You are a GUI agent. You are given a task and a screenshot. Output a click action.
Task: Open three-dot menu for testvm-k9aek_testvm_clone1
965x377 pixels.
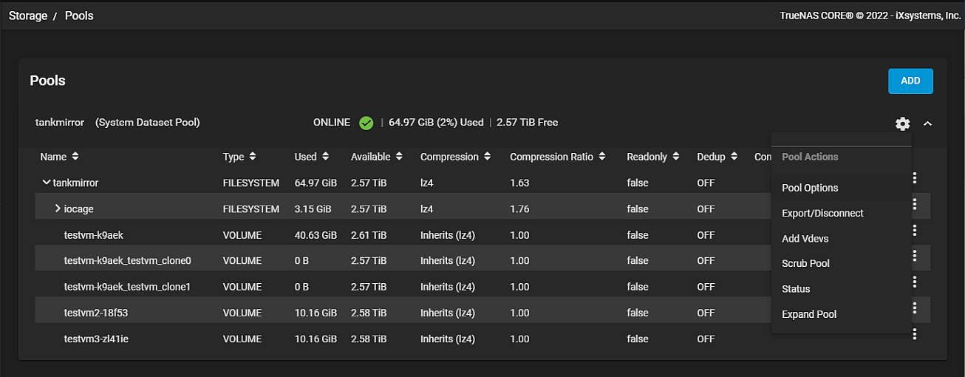click(915, 282)
